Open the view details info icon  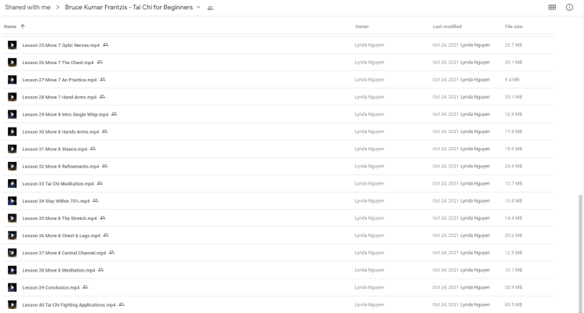pos(569,7)
